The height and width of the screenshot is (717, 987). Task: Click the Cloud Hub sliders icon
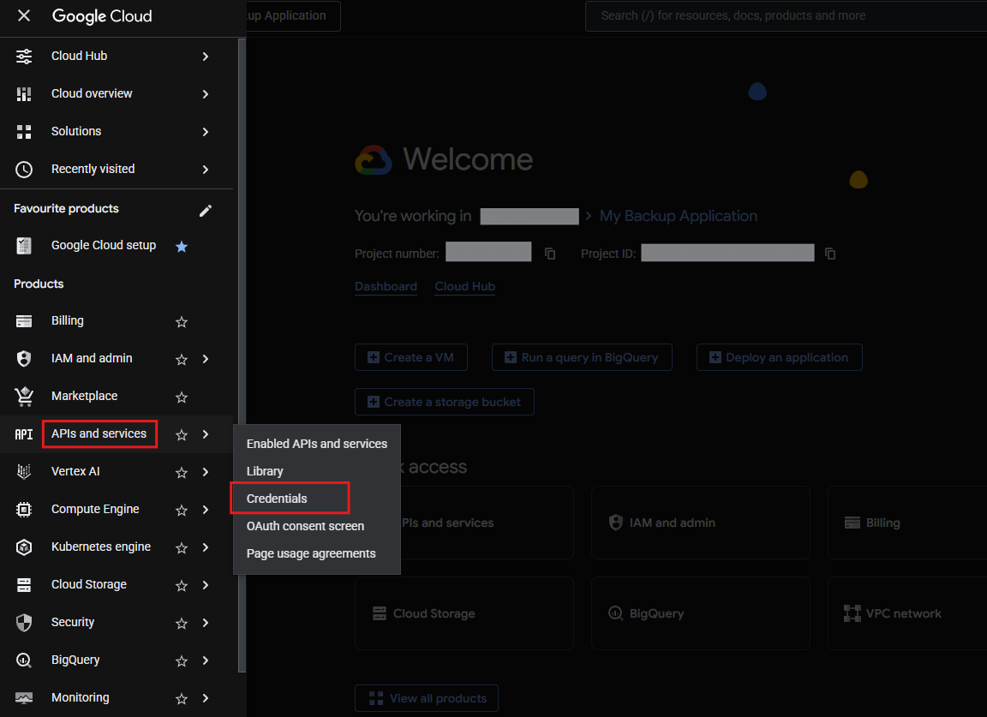point(24,56)
